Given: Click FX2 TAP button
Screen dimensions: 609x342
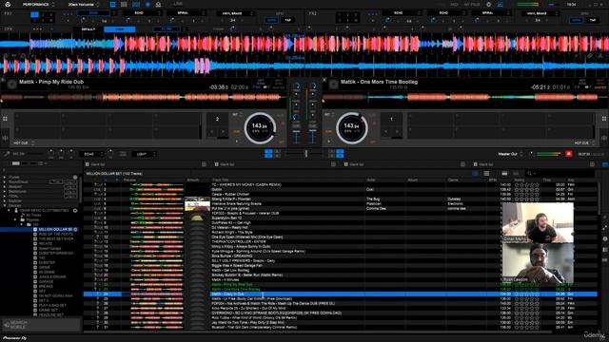Looking at the screenshot, I should coord(593,20).
